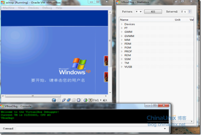Click the display indicator icon in VM status bar
Image resolution: width=201 pixels, height=135 pixels.
click(x=79, y=100)
